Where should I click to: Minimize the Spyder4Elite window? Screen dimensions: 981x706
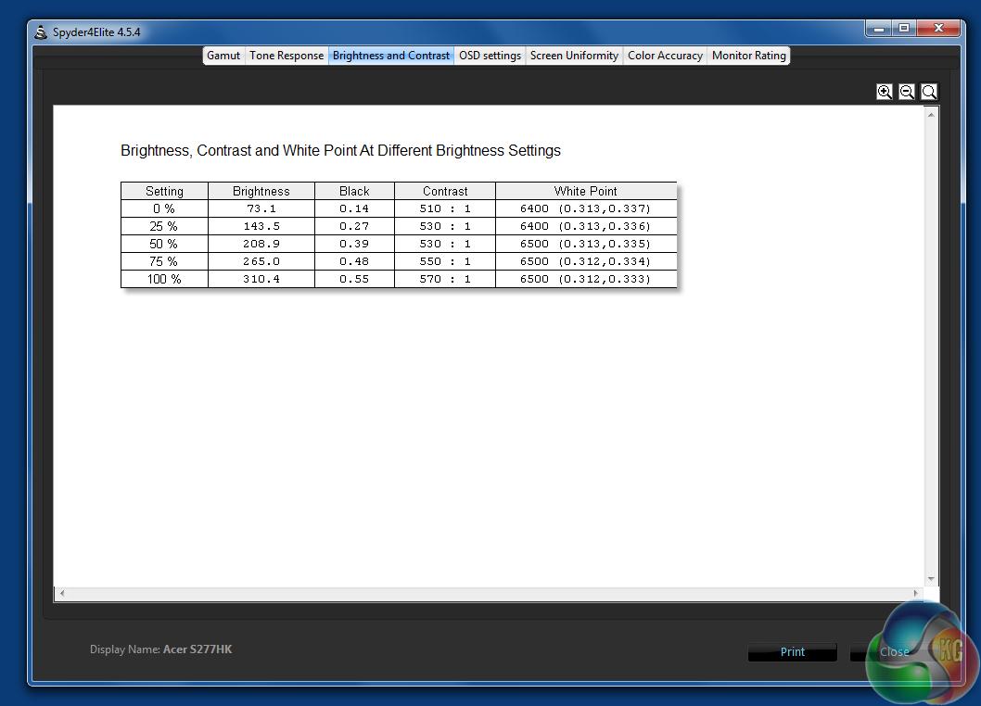pyautogui.click(x=879, y=29)
